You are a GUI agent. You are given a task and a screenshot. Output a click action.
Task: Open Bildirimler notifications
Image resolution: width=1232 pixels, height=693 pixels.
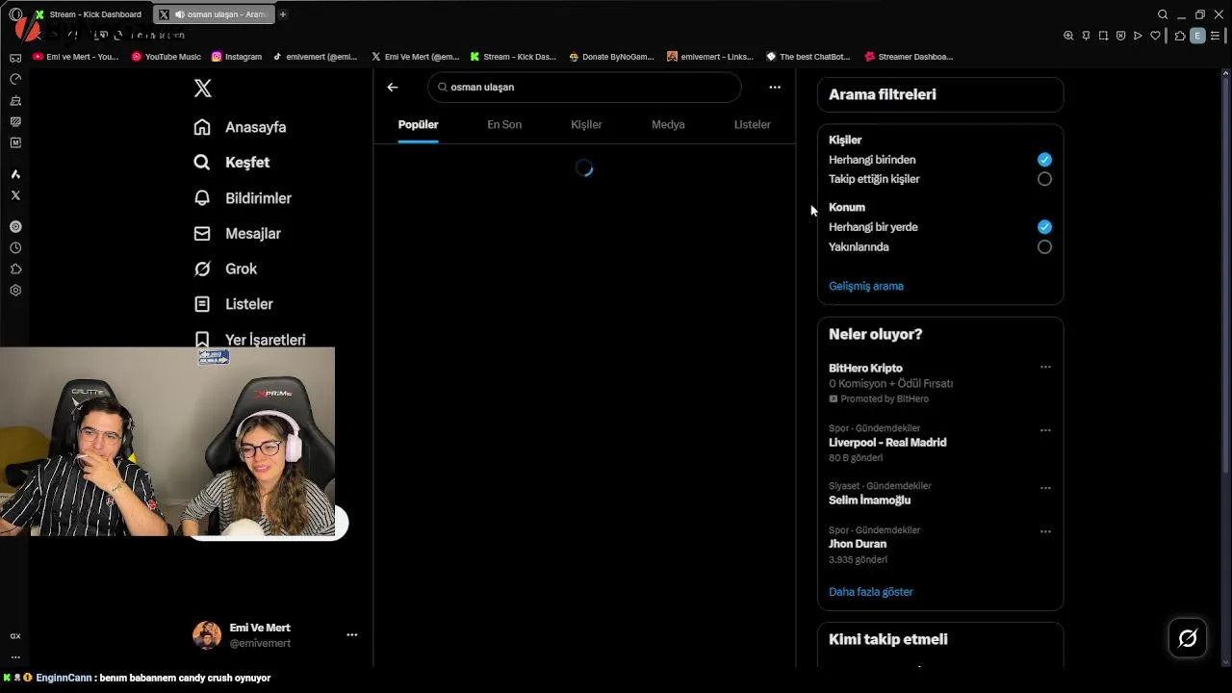(243, 198)
